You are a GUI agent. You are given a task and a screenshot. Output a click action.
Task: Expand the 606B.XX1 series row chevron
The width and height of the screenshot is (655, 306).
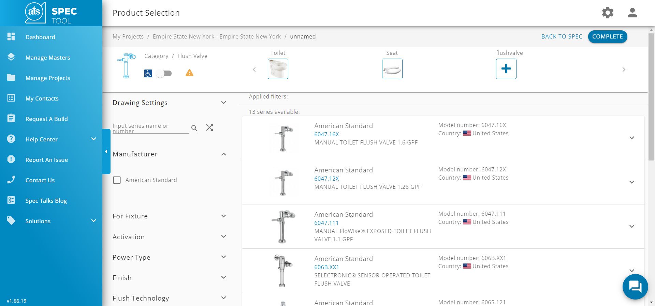pos(632,271)
